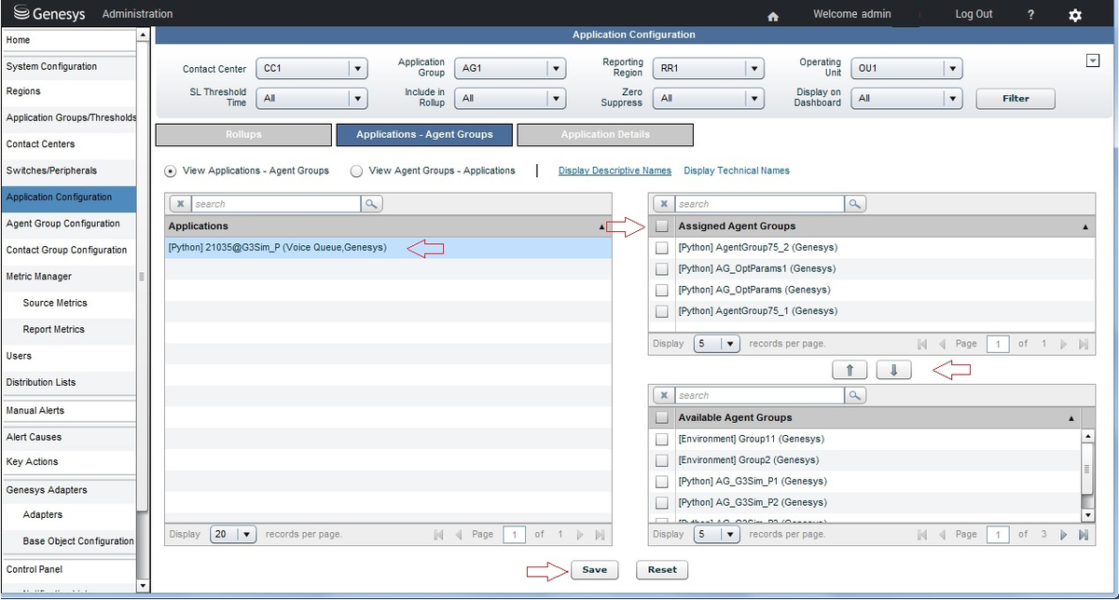Tick the AG_G3Sim_P1 checkbox
The height and width of the screenshot is (600, 1119).
click(x=662, y=483)
